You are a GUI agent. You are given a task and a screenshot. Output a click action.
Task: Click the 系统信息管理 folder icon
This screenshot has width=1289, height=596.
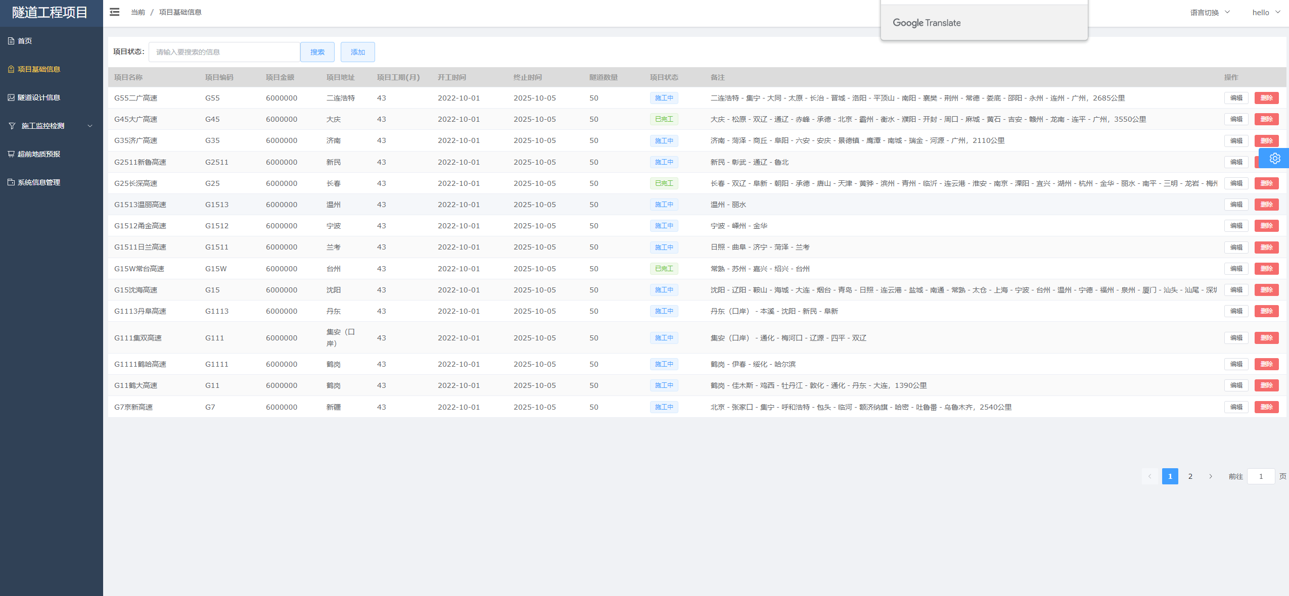pyautogui.click(x=11, y=182)
